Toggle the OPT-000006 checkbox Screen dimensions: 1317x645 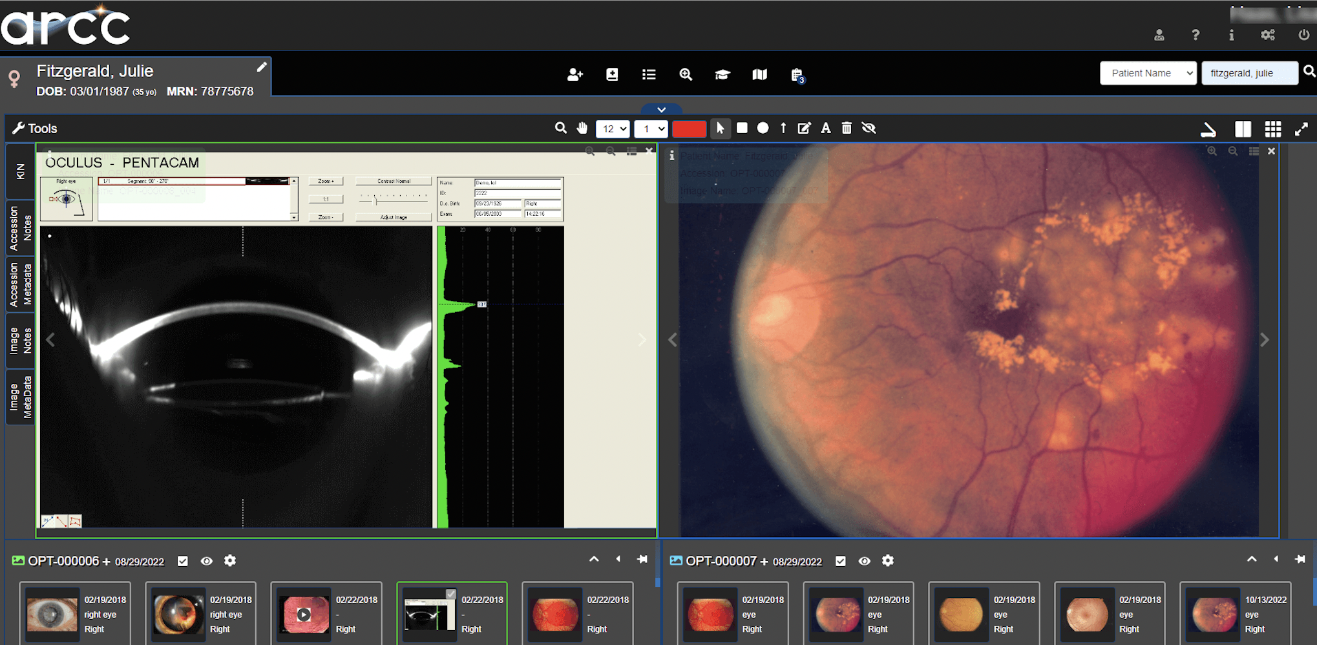(183, 561)
